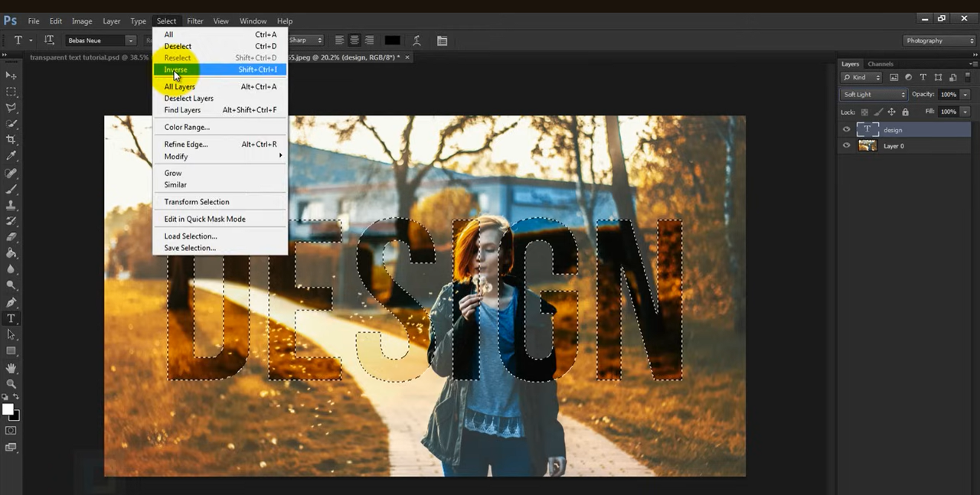Toggle Quick Mask mode in toolbox
980x495 pixels.
click(11, 431)
